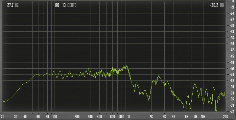Image resolution: width=236 pixels, height=120 pixels.
Task: Click the 27.7 HZ frequency readout
Action: 13,5
